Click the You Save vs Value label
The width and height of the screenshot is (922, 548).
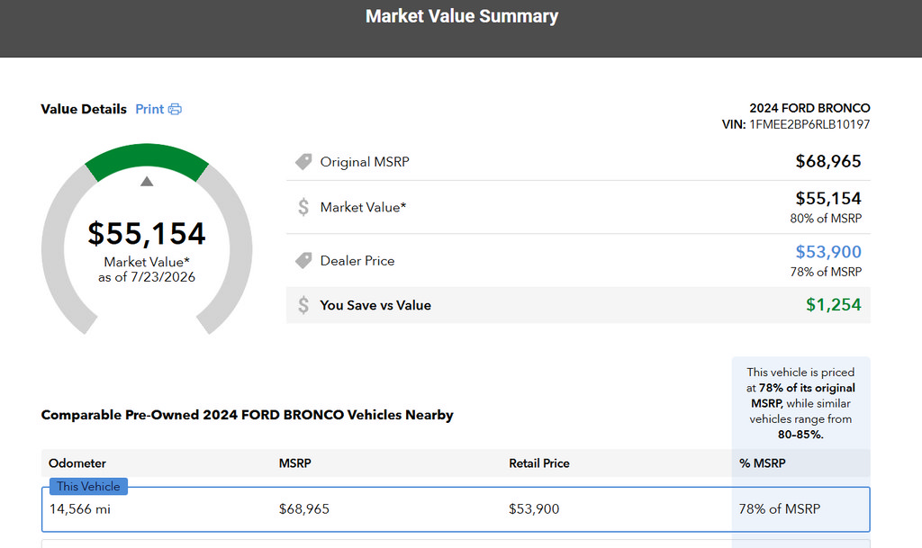[375, 305]
